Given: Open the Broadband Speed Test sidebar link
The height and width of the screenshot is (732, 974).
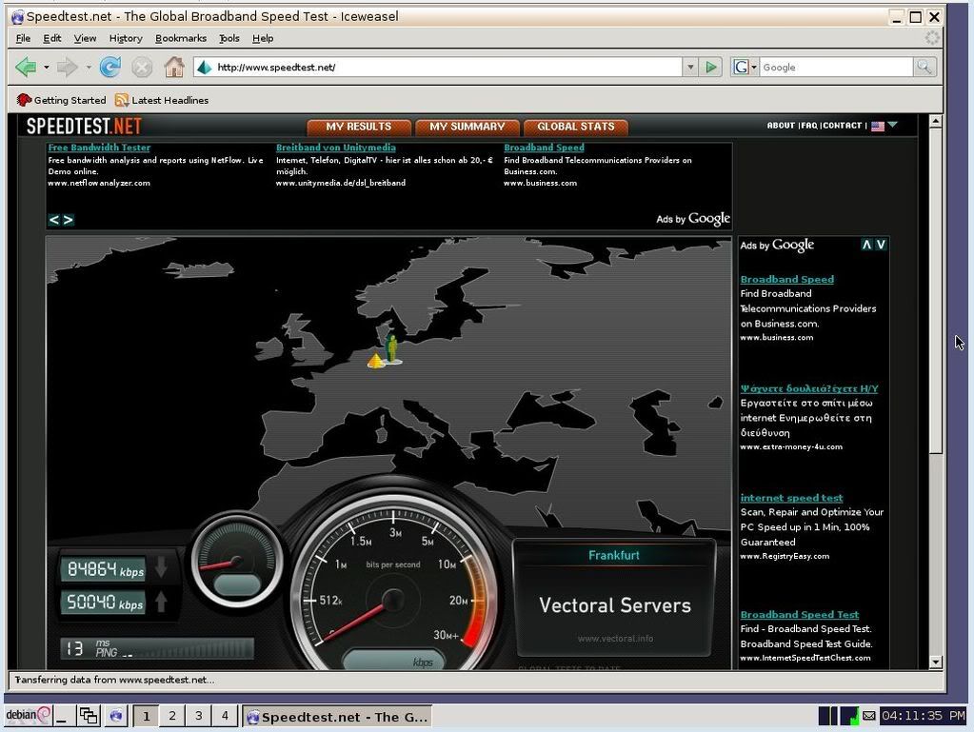Looking at the screenshot, I should point(800,615).
